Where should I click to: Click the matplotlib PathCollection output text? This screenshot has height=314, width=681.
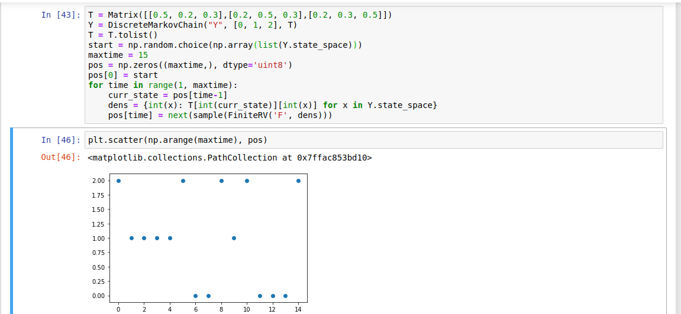pos(230,158)
